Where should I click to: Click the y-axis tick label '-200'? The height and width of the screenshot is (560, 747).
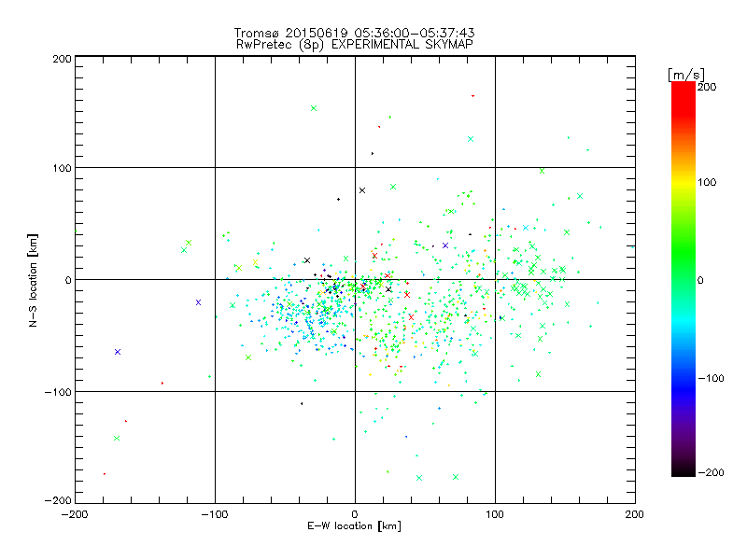click(58, 500)
